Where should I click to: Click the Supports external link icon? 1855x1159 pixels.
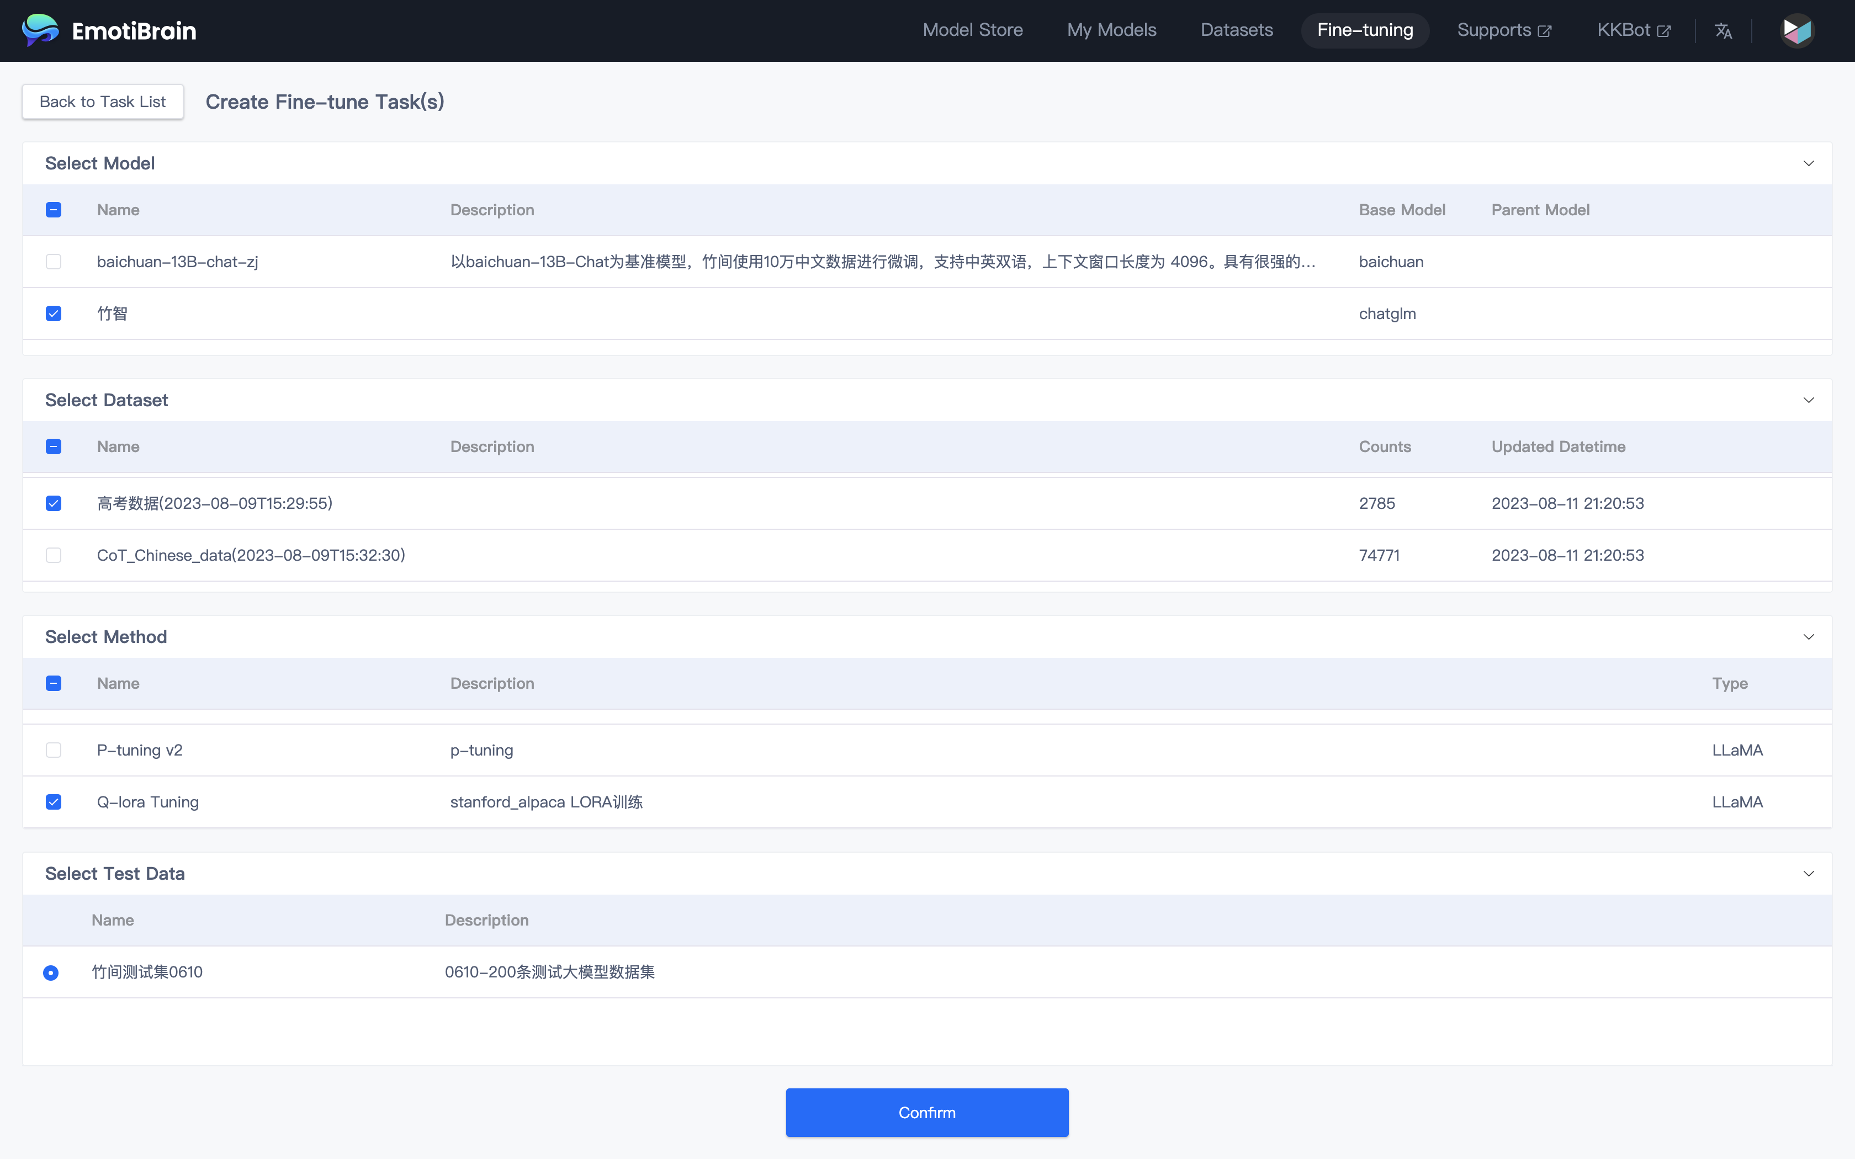[x=1545, y=31]
